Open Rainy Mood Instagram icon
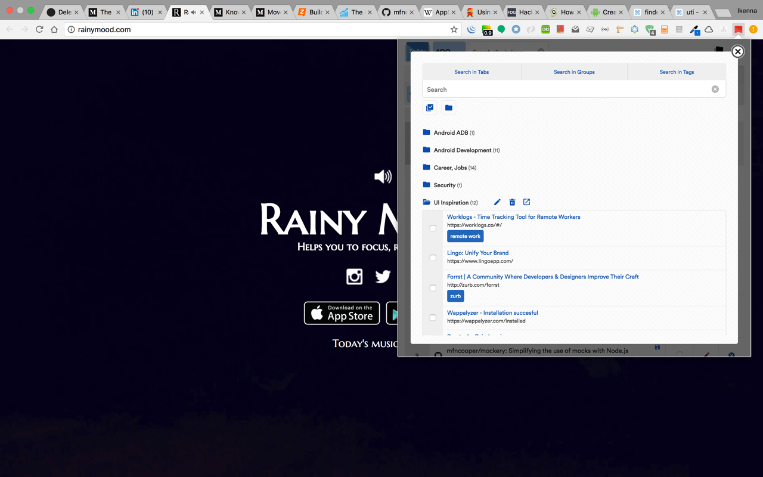This screenshot has height=477, width=763. coord(355,276)
